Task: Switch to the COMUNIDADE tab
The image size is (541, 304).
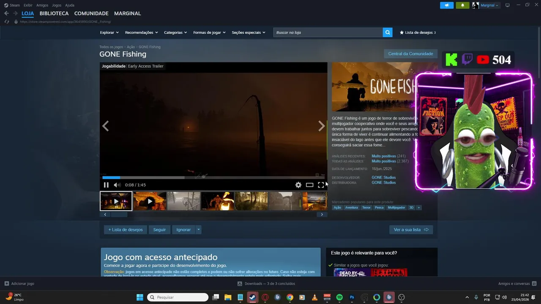Action: coord(91,14)
